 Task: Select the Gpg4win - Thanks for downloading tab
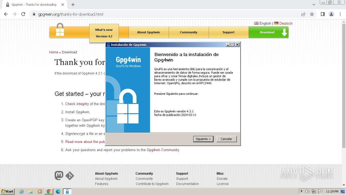click(x=34, y=5)
